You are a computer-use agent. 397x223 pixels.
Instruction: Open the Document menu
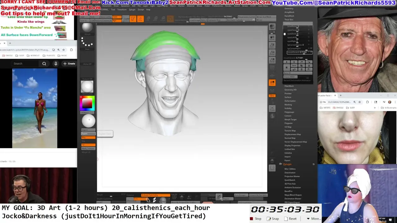107,6
